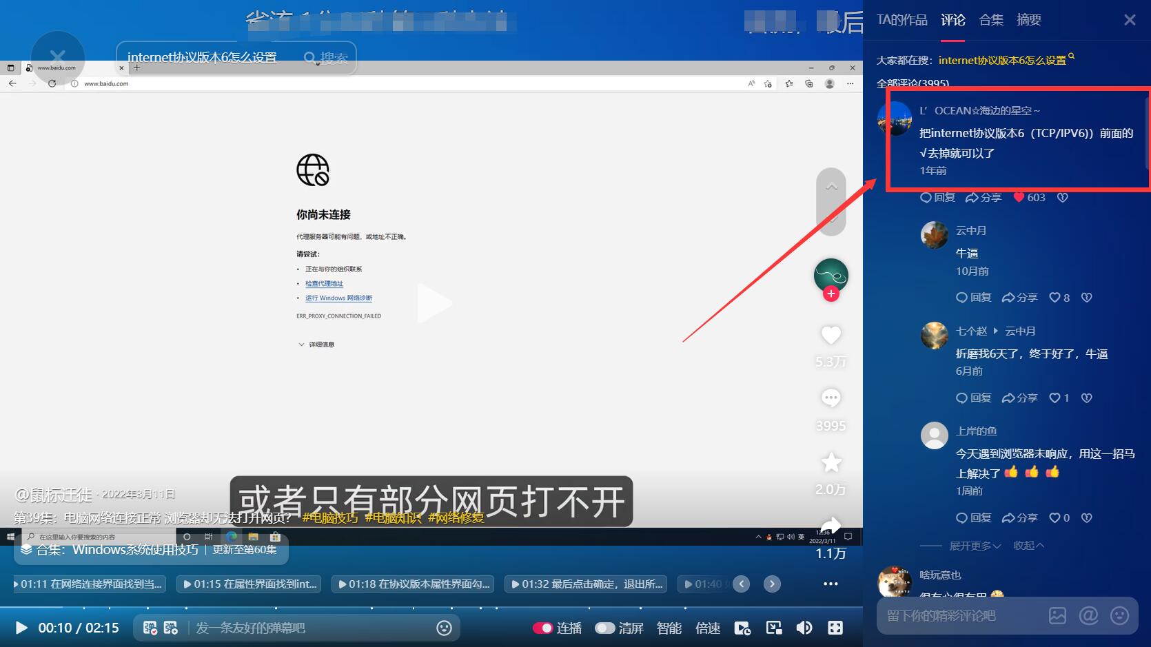1151x647 pixels.
Task: Open 上岸的鱼's profile name
Action: (x=976, y=431)
